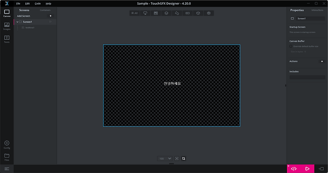This screenshot has height=173, width=328.
Task: Click the bottom panel expand handle
Action: point(171,164)
